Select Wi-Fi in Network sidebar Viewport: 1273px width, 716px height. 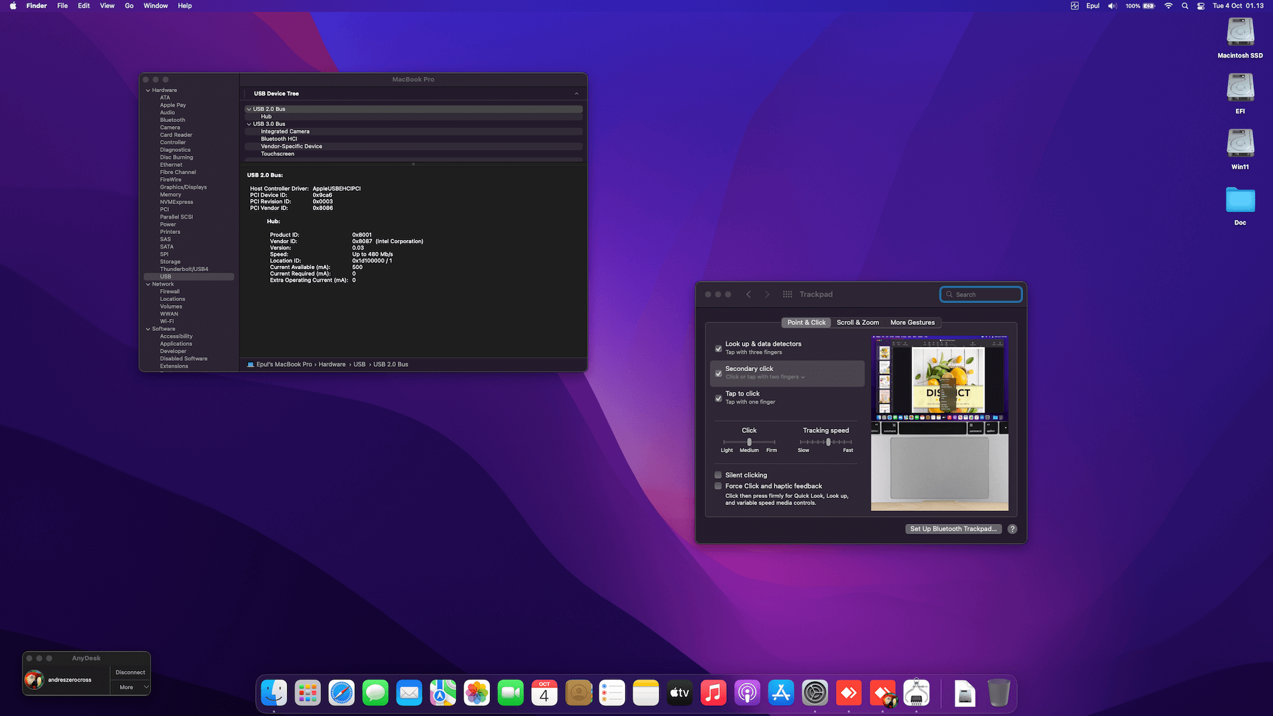pyautogui.click(x=166, y=322)
